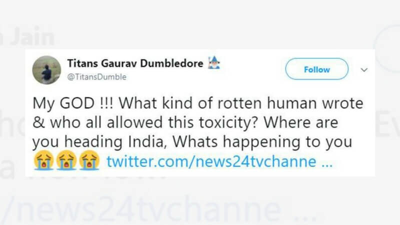
Task: Open the Titans Gaurav Dumbledore display name
Action: click(x=135, y=64)
